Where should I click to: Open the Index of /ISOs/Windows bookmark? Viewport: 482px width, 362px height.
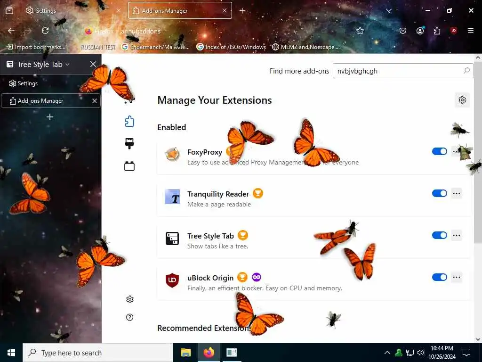pyautogui.click(x=231, y=47)
